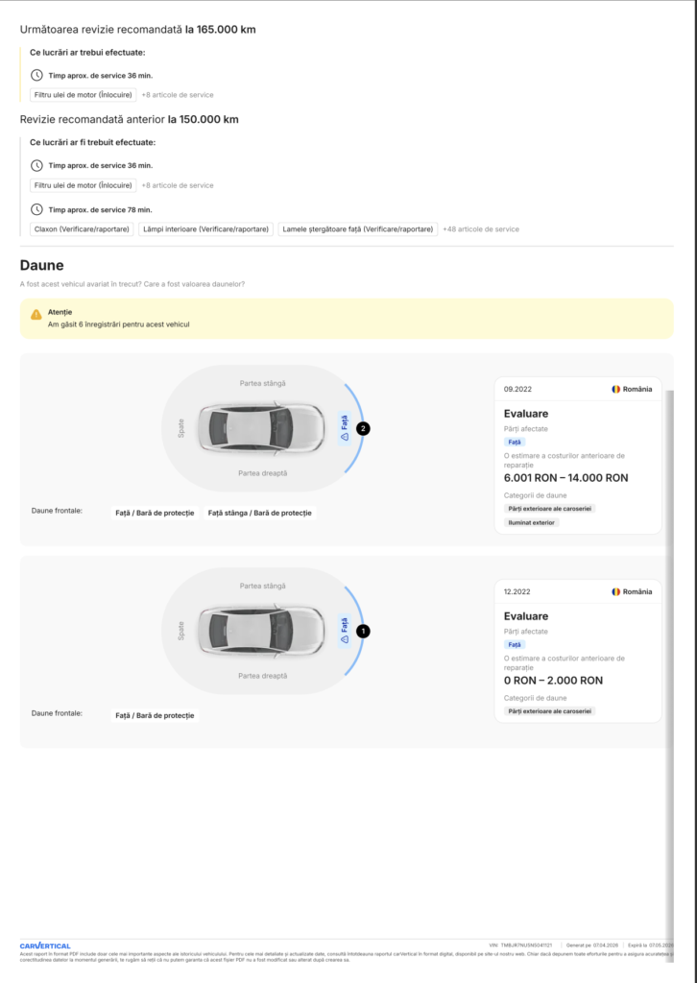Image resolution: width=697 pixels, height=983 pixels.
Task: Click the clock icon beside 78 min service time
Action: 37,209
